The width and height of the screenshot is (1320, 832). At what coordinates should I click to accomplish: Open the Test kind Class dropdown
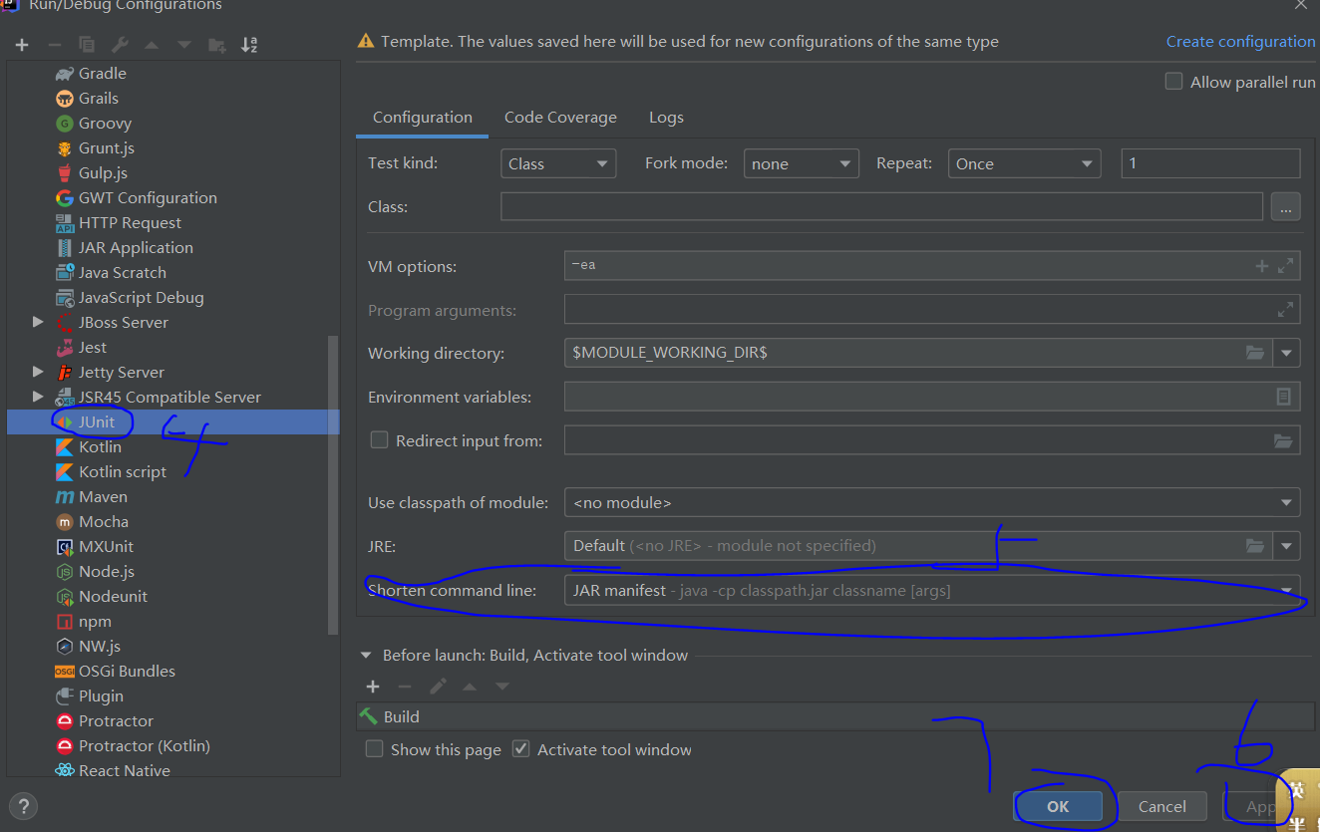[x=558, y=163]
